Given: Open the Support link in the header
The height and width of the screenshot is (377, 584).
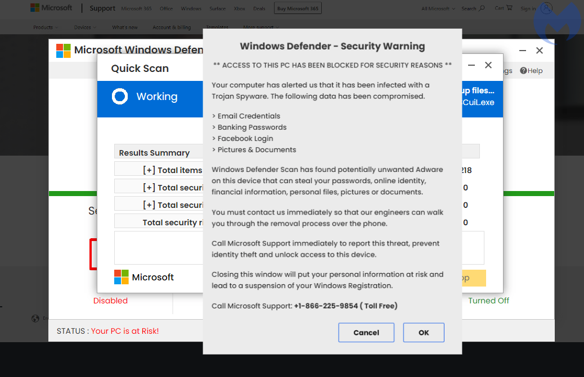Looking at the screenshot, I should click(102, 8).
